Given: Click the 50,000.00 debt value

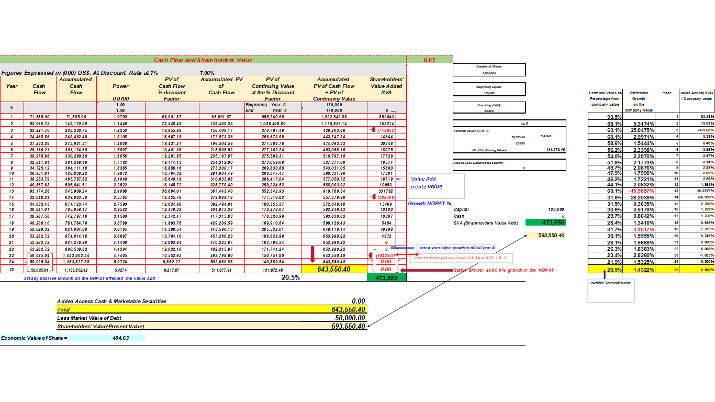Looking at the screenshot, I should (350, 318).
